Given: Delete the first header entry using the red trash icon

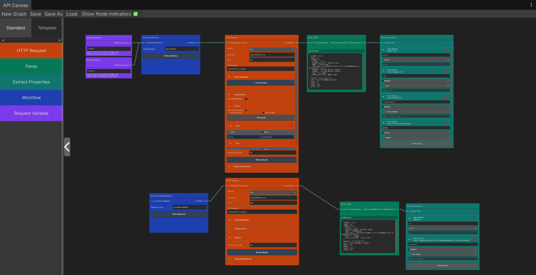Looking at the screenshot, I should (292, 126).
